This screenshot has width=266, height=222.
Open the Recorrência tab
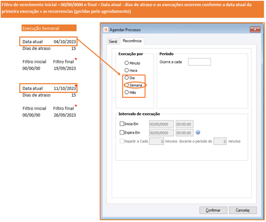132,41
